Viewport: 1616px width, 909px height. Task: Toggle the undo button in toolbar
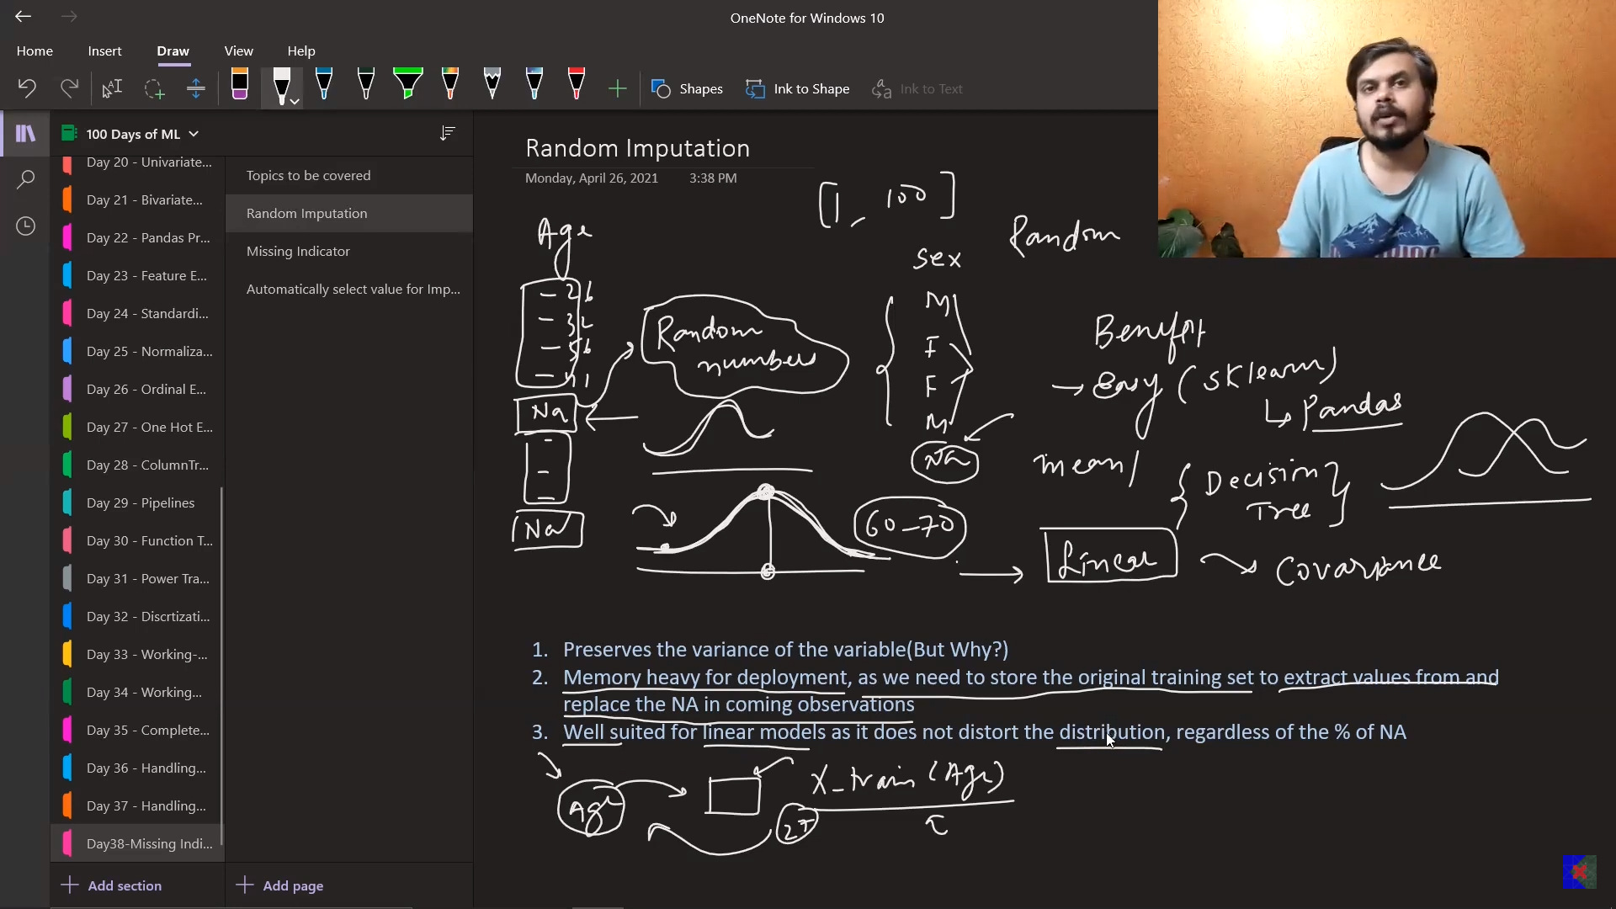click(x=28, y=88)
